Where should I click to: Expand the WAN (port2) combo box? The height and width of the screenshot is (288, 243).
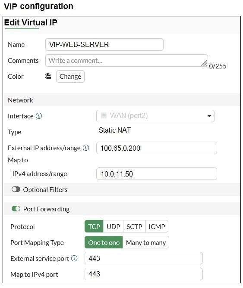[x=155, y=116]
